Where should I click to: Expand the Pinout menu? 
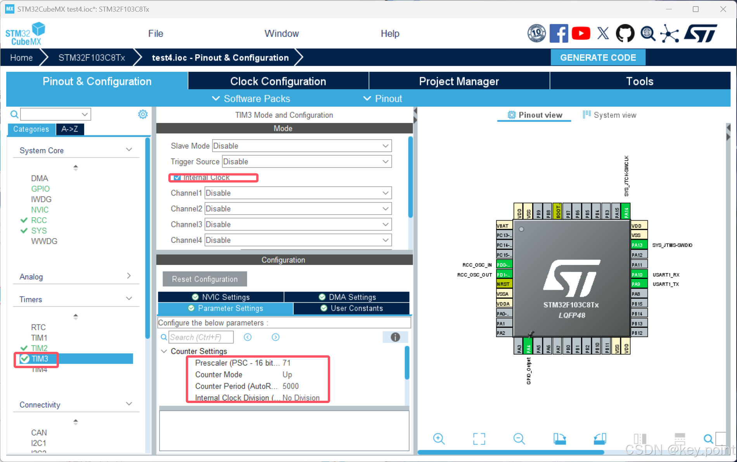[383, 99]
